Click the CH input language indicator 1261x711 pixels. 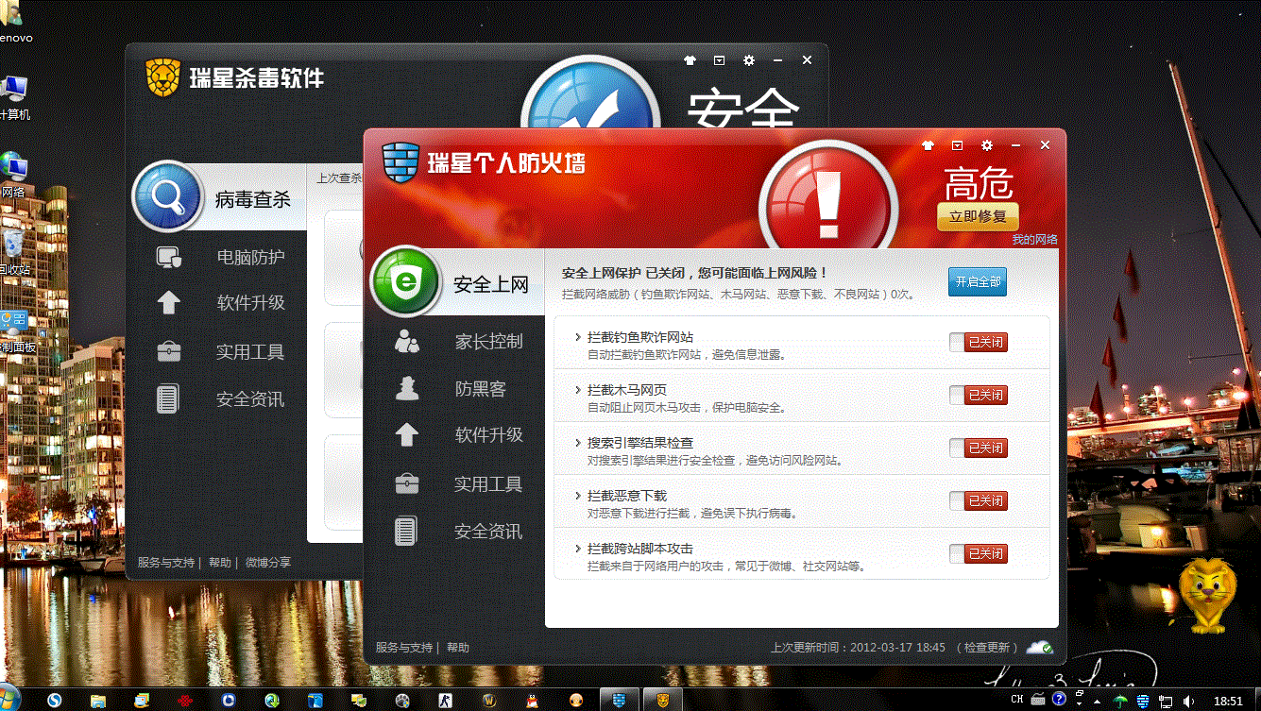(1016, 700)
